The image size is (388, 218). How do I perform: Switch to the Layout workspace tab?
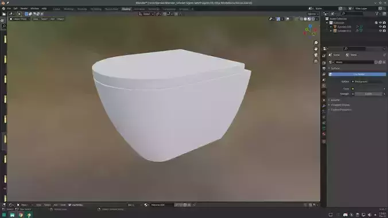pyautogui.click(x=56, y=9)
